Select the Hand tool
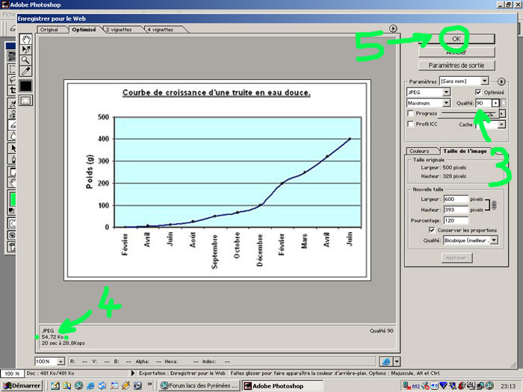Image resolution: width=523 pixels, height=392 pixels. pyautogui.click(x=26, y=39)
